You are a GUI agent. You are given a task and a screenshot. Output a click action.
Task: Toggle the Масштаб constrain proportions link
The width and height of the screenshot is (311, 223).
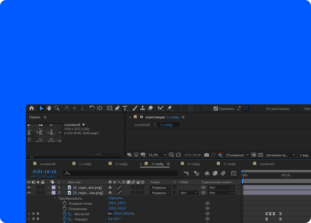click(x=110, y=214)
